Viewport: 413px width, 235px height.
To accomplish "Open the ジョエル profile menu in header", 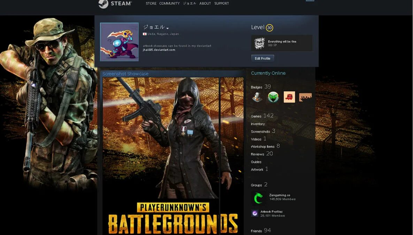I will click(189, 3).
